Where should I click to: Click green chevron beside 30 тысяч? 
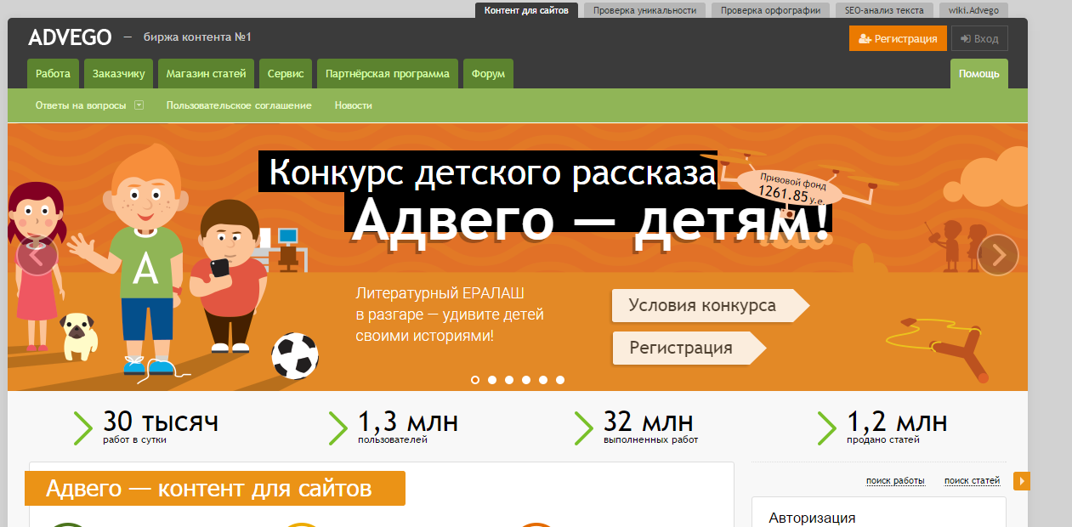pyautogui.click(x=82, y=428)
